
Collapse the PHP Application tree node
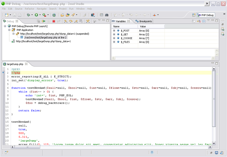pos(9,30)
